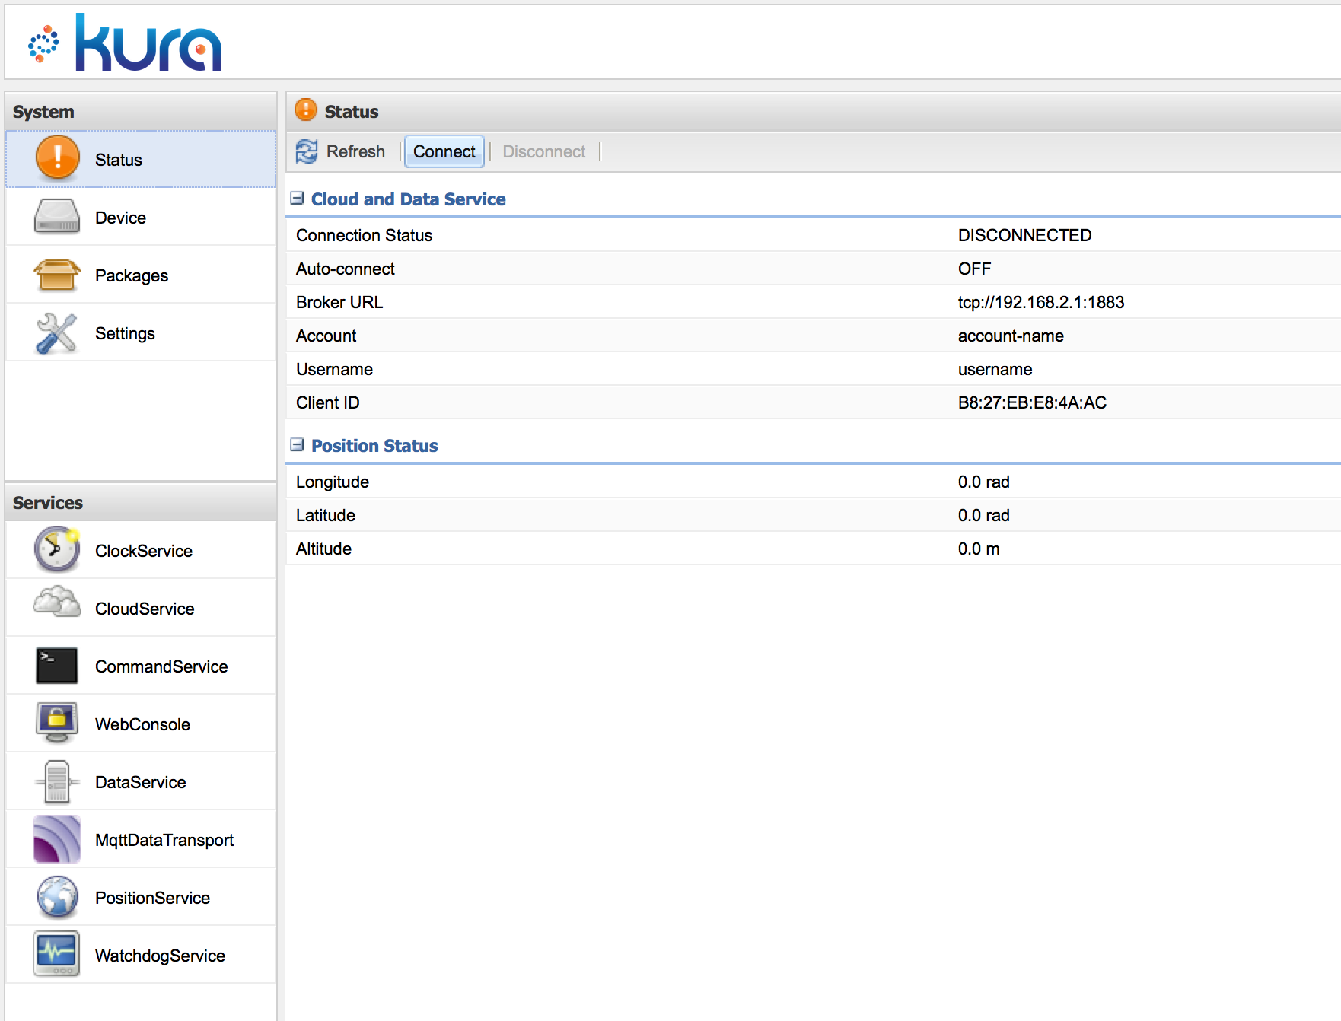Click the Packages box icon
This screenshot has width=1341, height=1021.
tap(57, 275)
